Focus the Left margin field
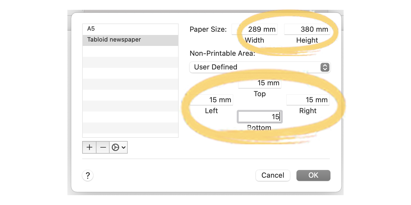The image size is (411, 205). pos(212,100)
